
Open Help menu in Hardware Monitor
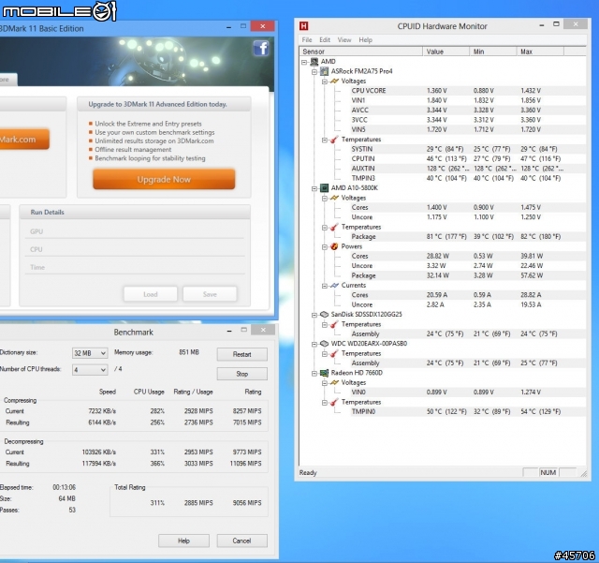point(365,39)
